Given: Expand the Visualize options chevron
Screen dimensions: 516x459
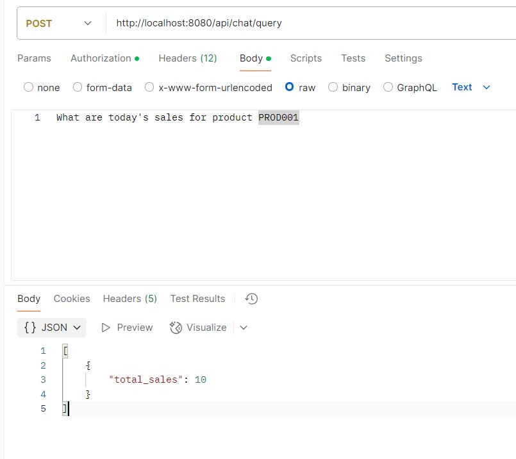Looking at the screenshot, I should (244, 328).
